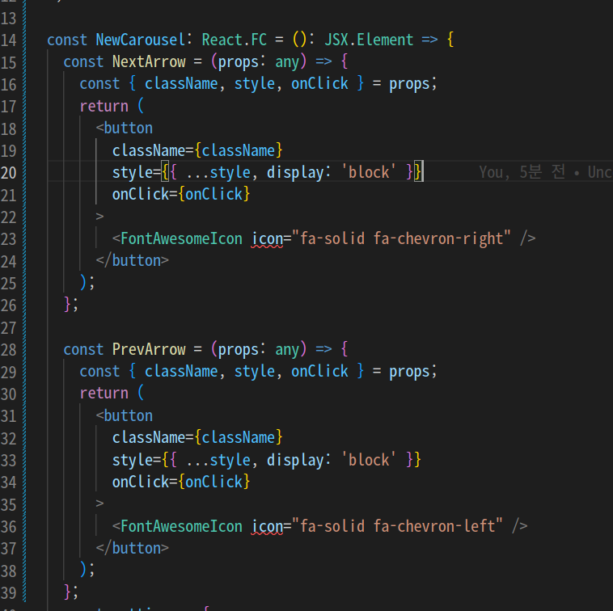
Task: Click the 'return' keyword on line 30
Action: [x=104, y=393]
